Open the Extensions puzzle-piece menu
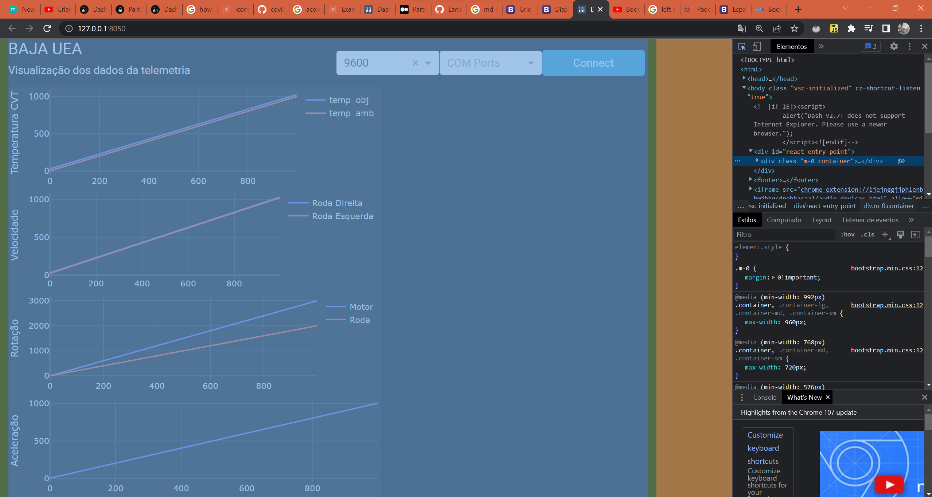The image size is (932, 497). (x=851, y=28)
